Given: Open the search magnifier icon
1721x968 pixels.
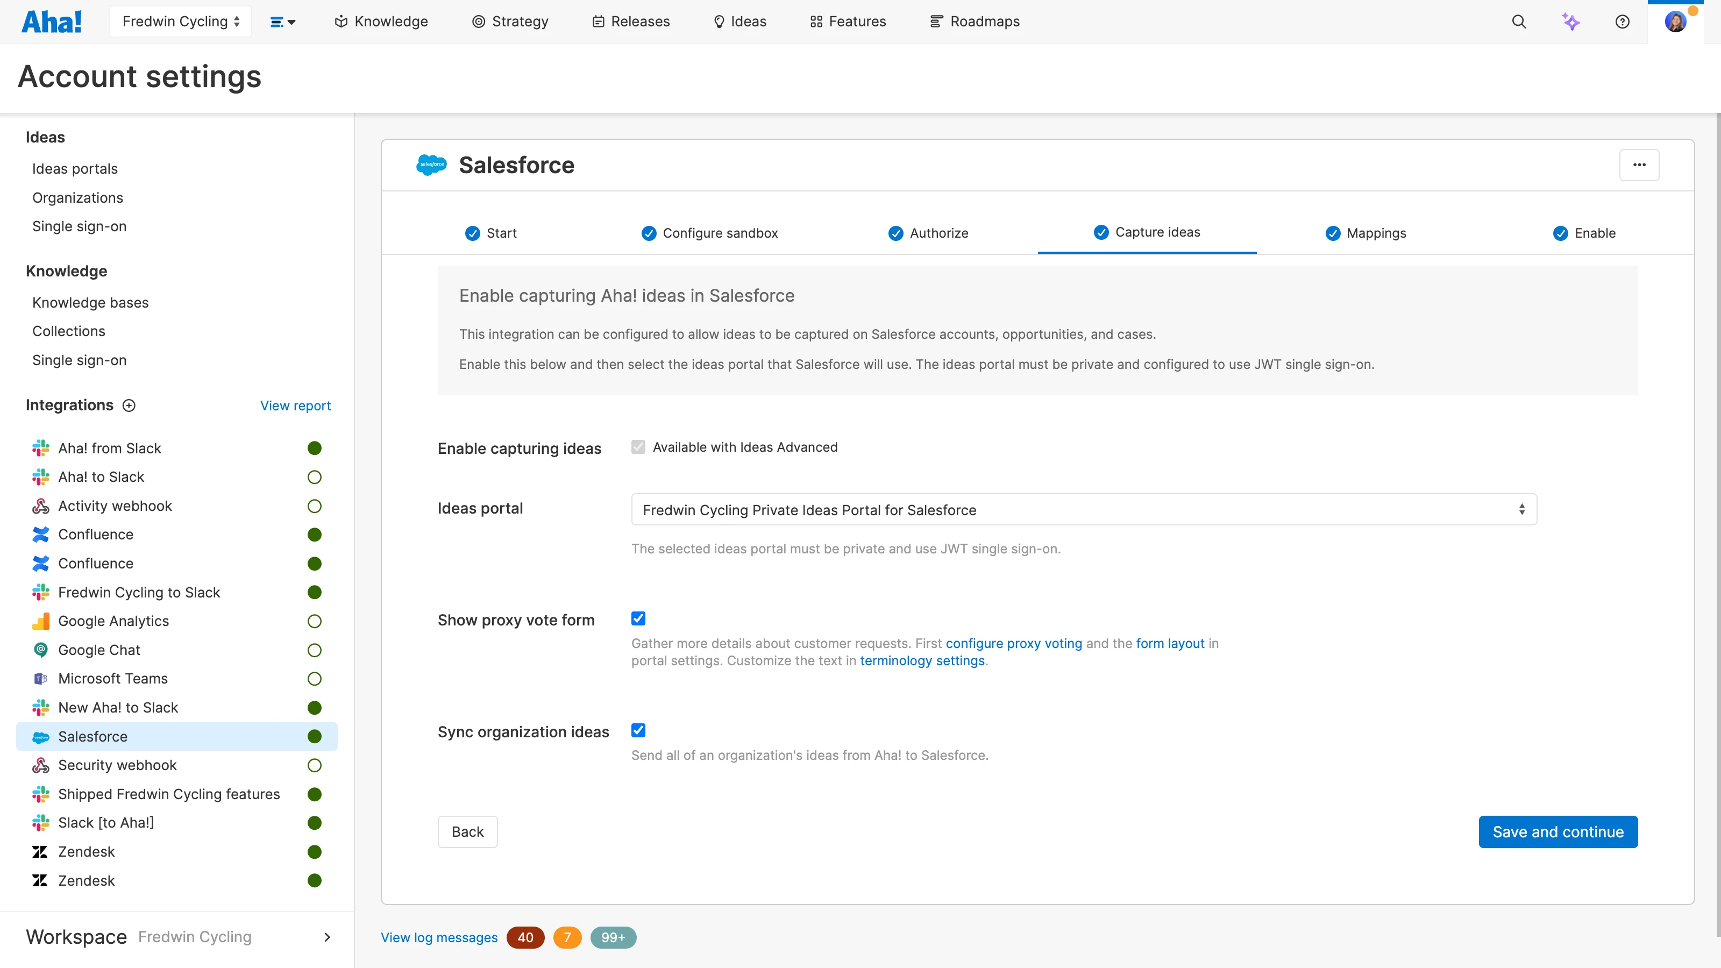Looking at the screenshot, I should [1519, 22].
